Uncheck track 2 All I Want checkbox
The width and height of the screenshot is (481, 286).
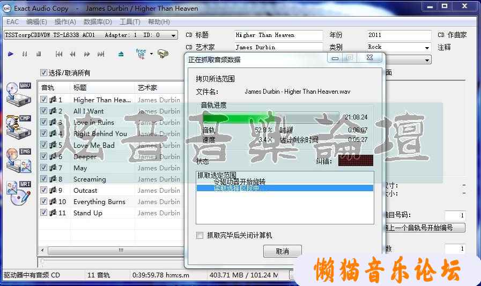[x=43, y=111]
